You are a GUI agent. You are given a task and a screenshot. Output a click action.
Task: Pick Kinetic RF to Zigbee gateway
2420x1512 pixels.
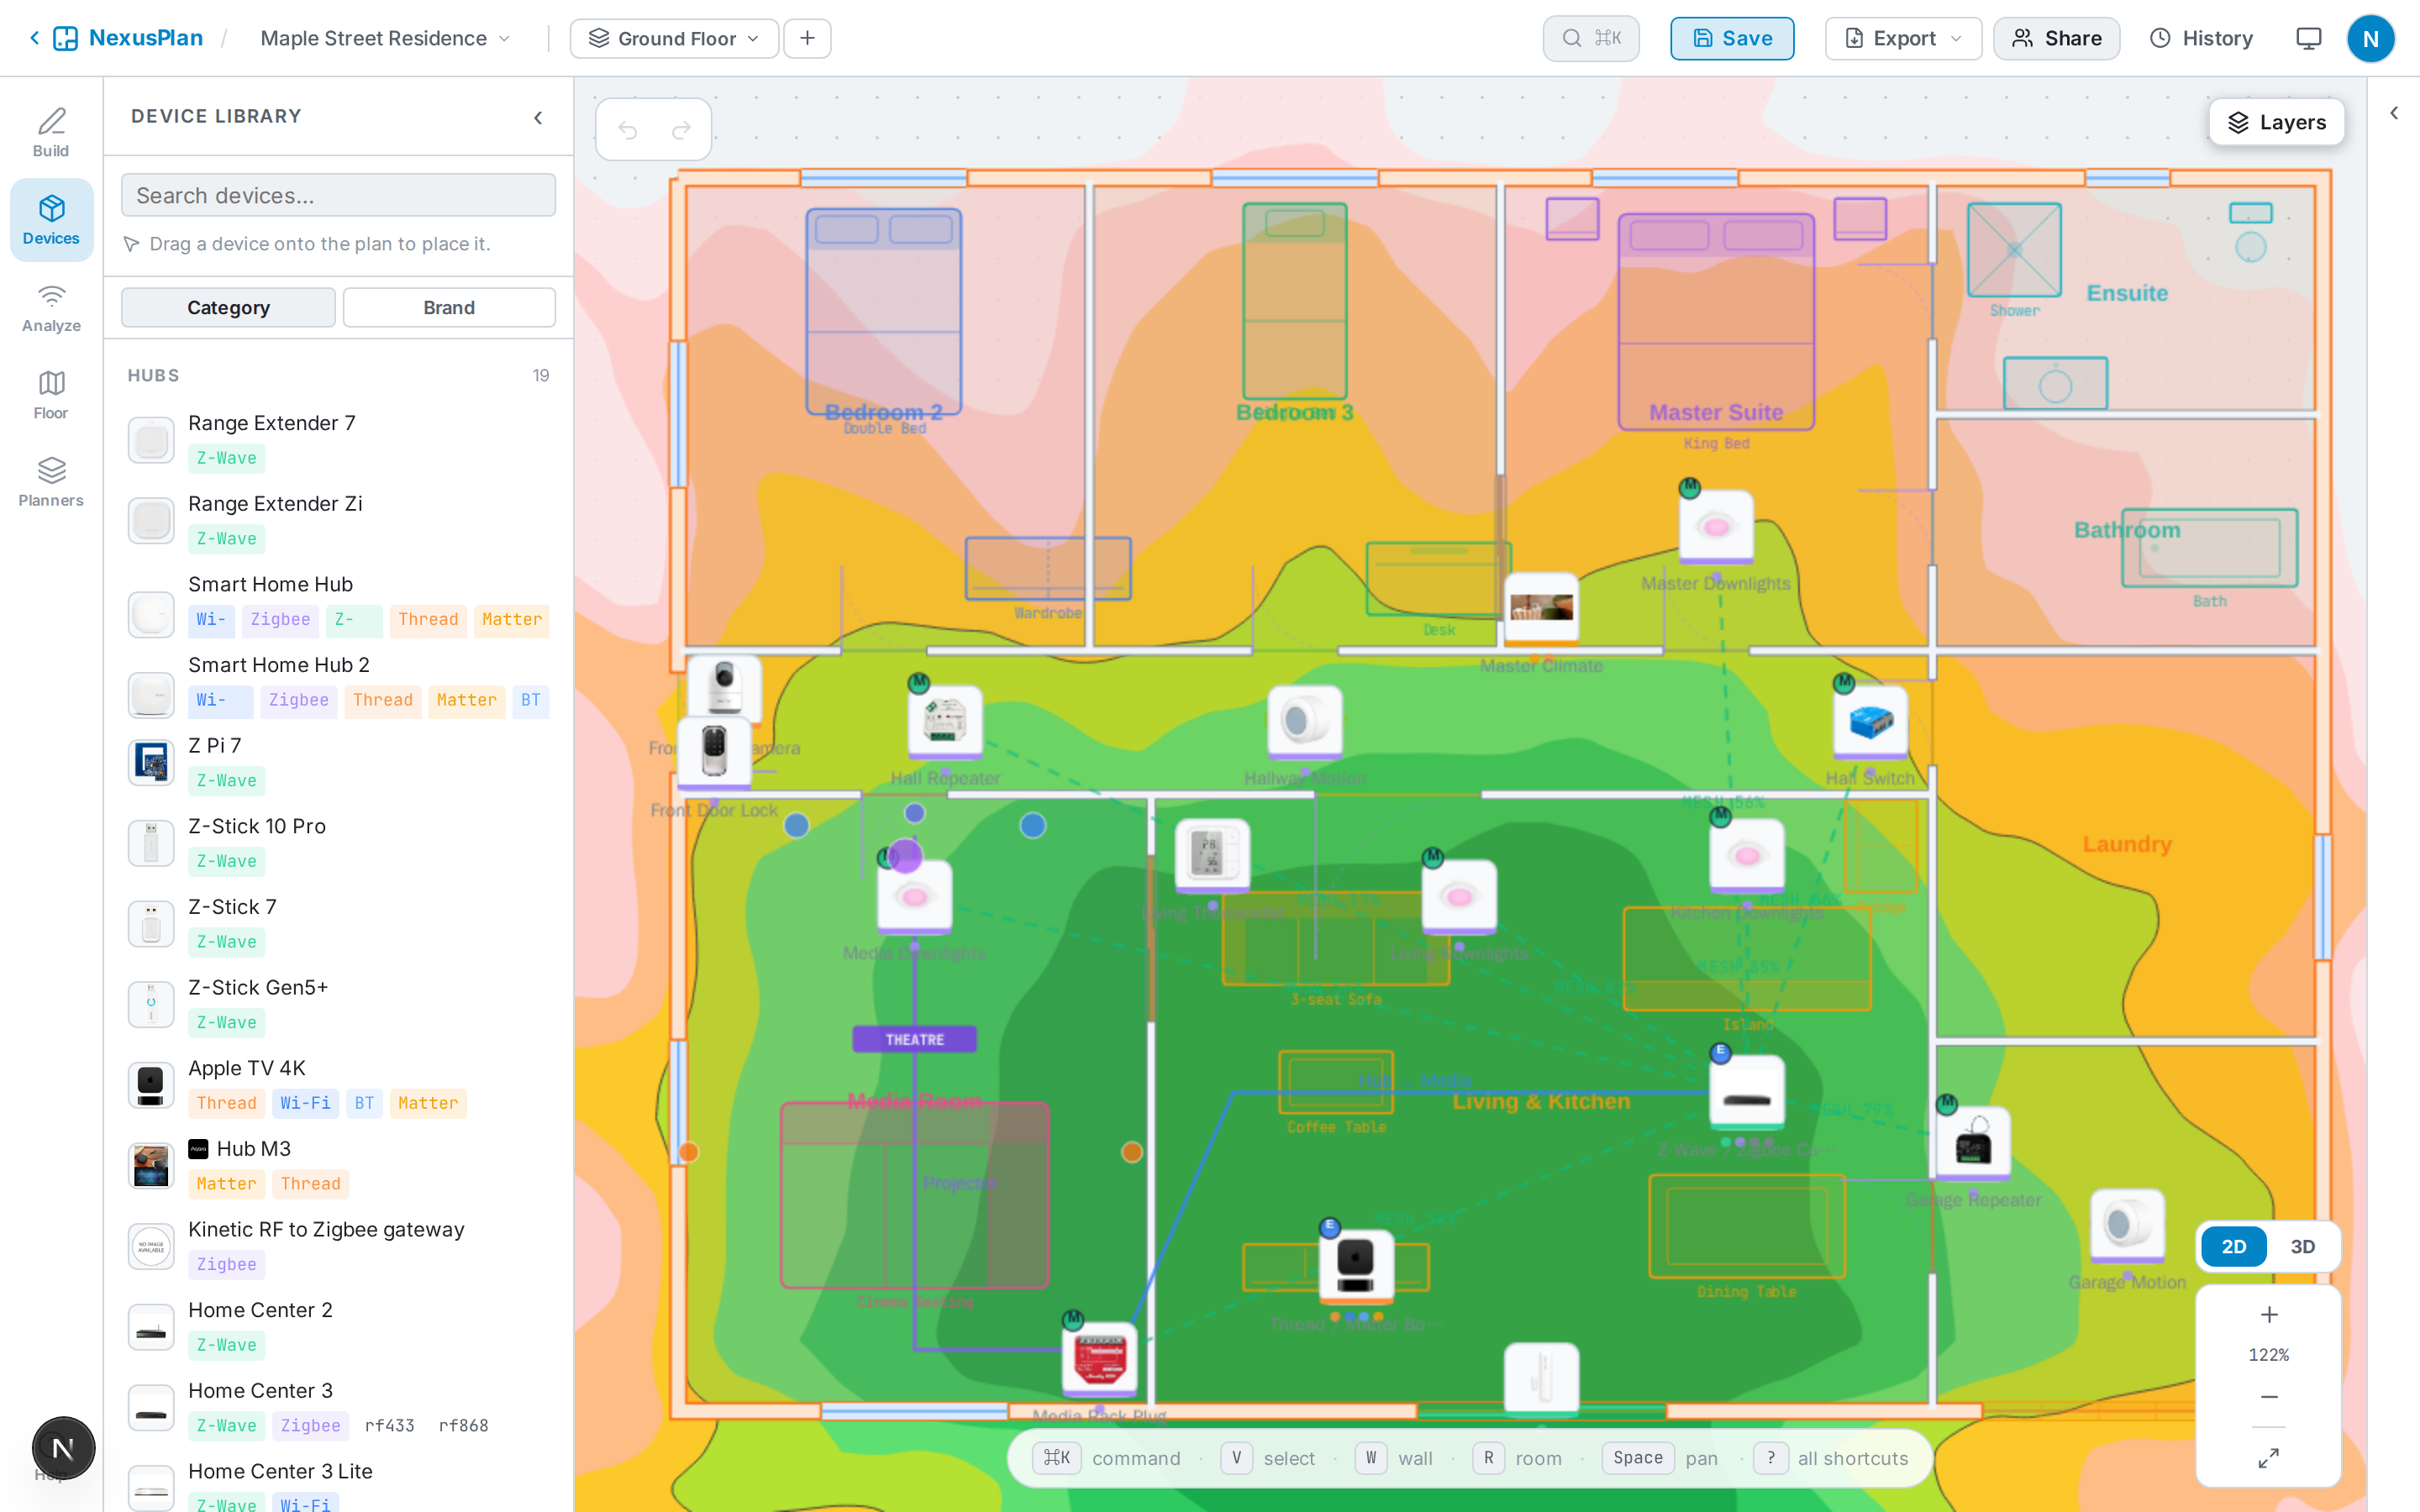click(x=338, y=1246)
